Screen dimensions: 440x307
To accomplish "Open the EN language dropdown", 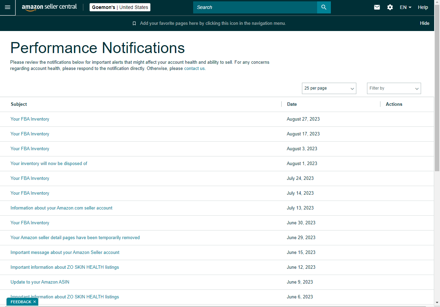I will click(x=406, y=7).
